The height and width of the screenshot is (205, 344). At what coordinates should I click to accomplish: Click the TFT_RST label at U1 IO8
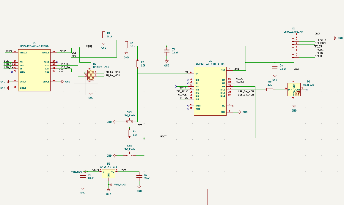pyautogui.click(x=239, y=82)
